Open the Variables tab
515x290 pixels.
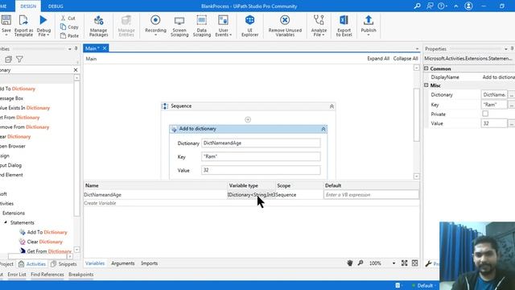click(95, 263)
